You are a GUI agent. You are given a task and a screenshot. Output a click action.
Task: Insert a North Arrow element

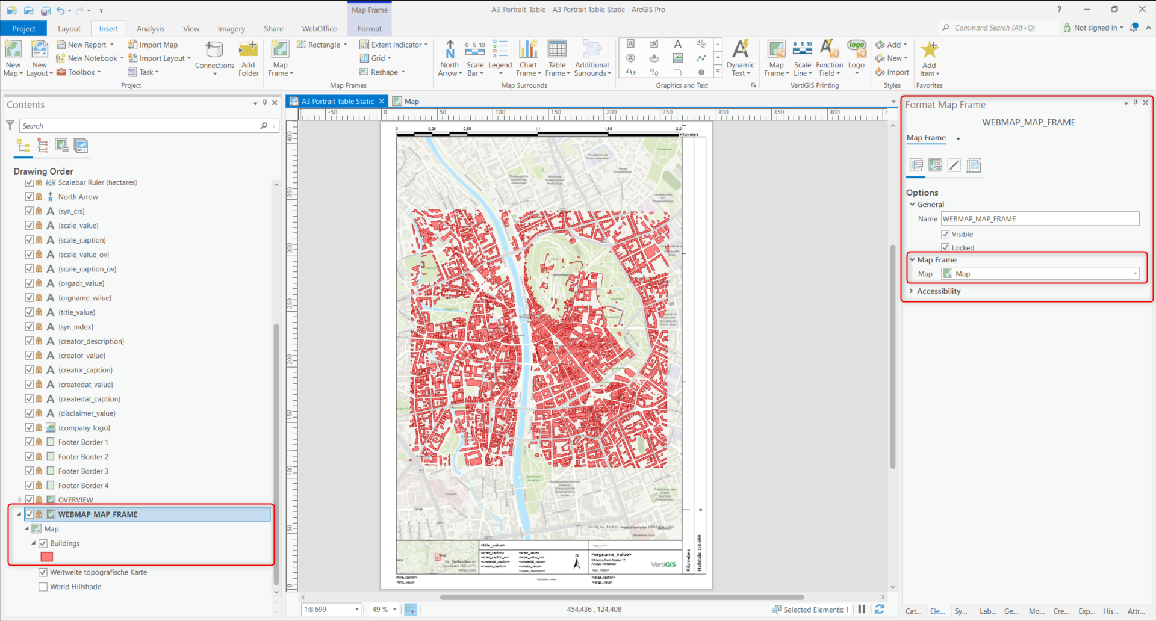click(449, 51)
